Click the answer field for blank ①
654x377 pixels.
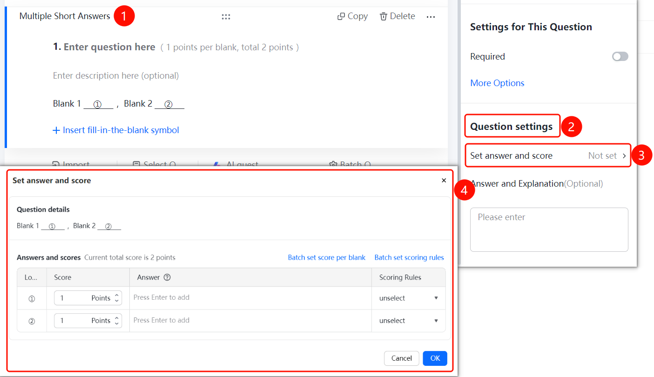250,298
